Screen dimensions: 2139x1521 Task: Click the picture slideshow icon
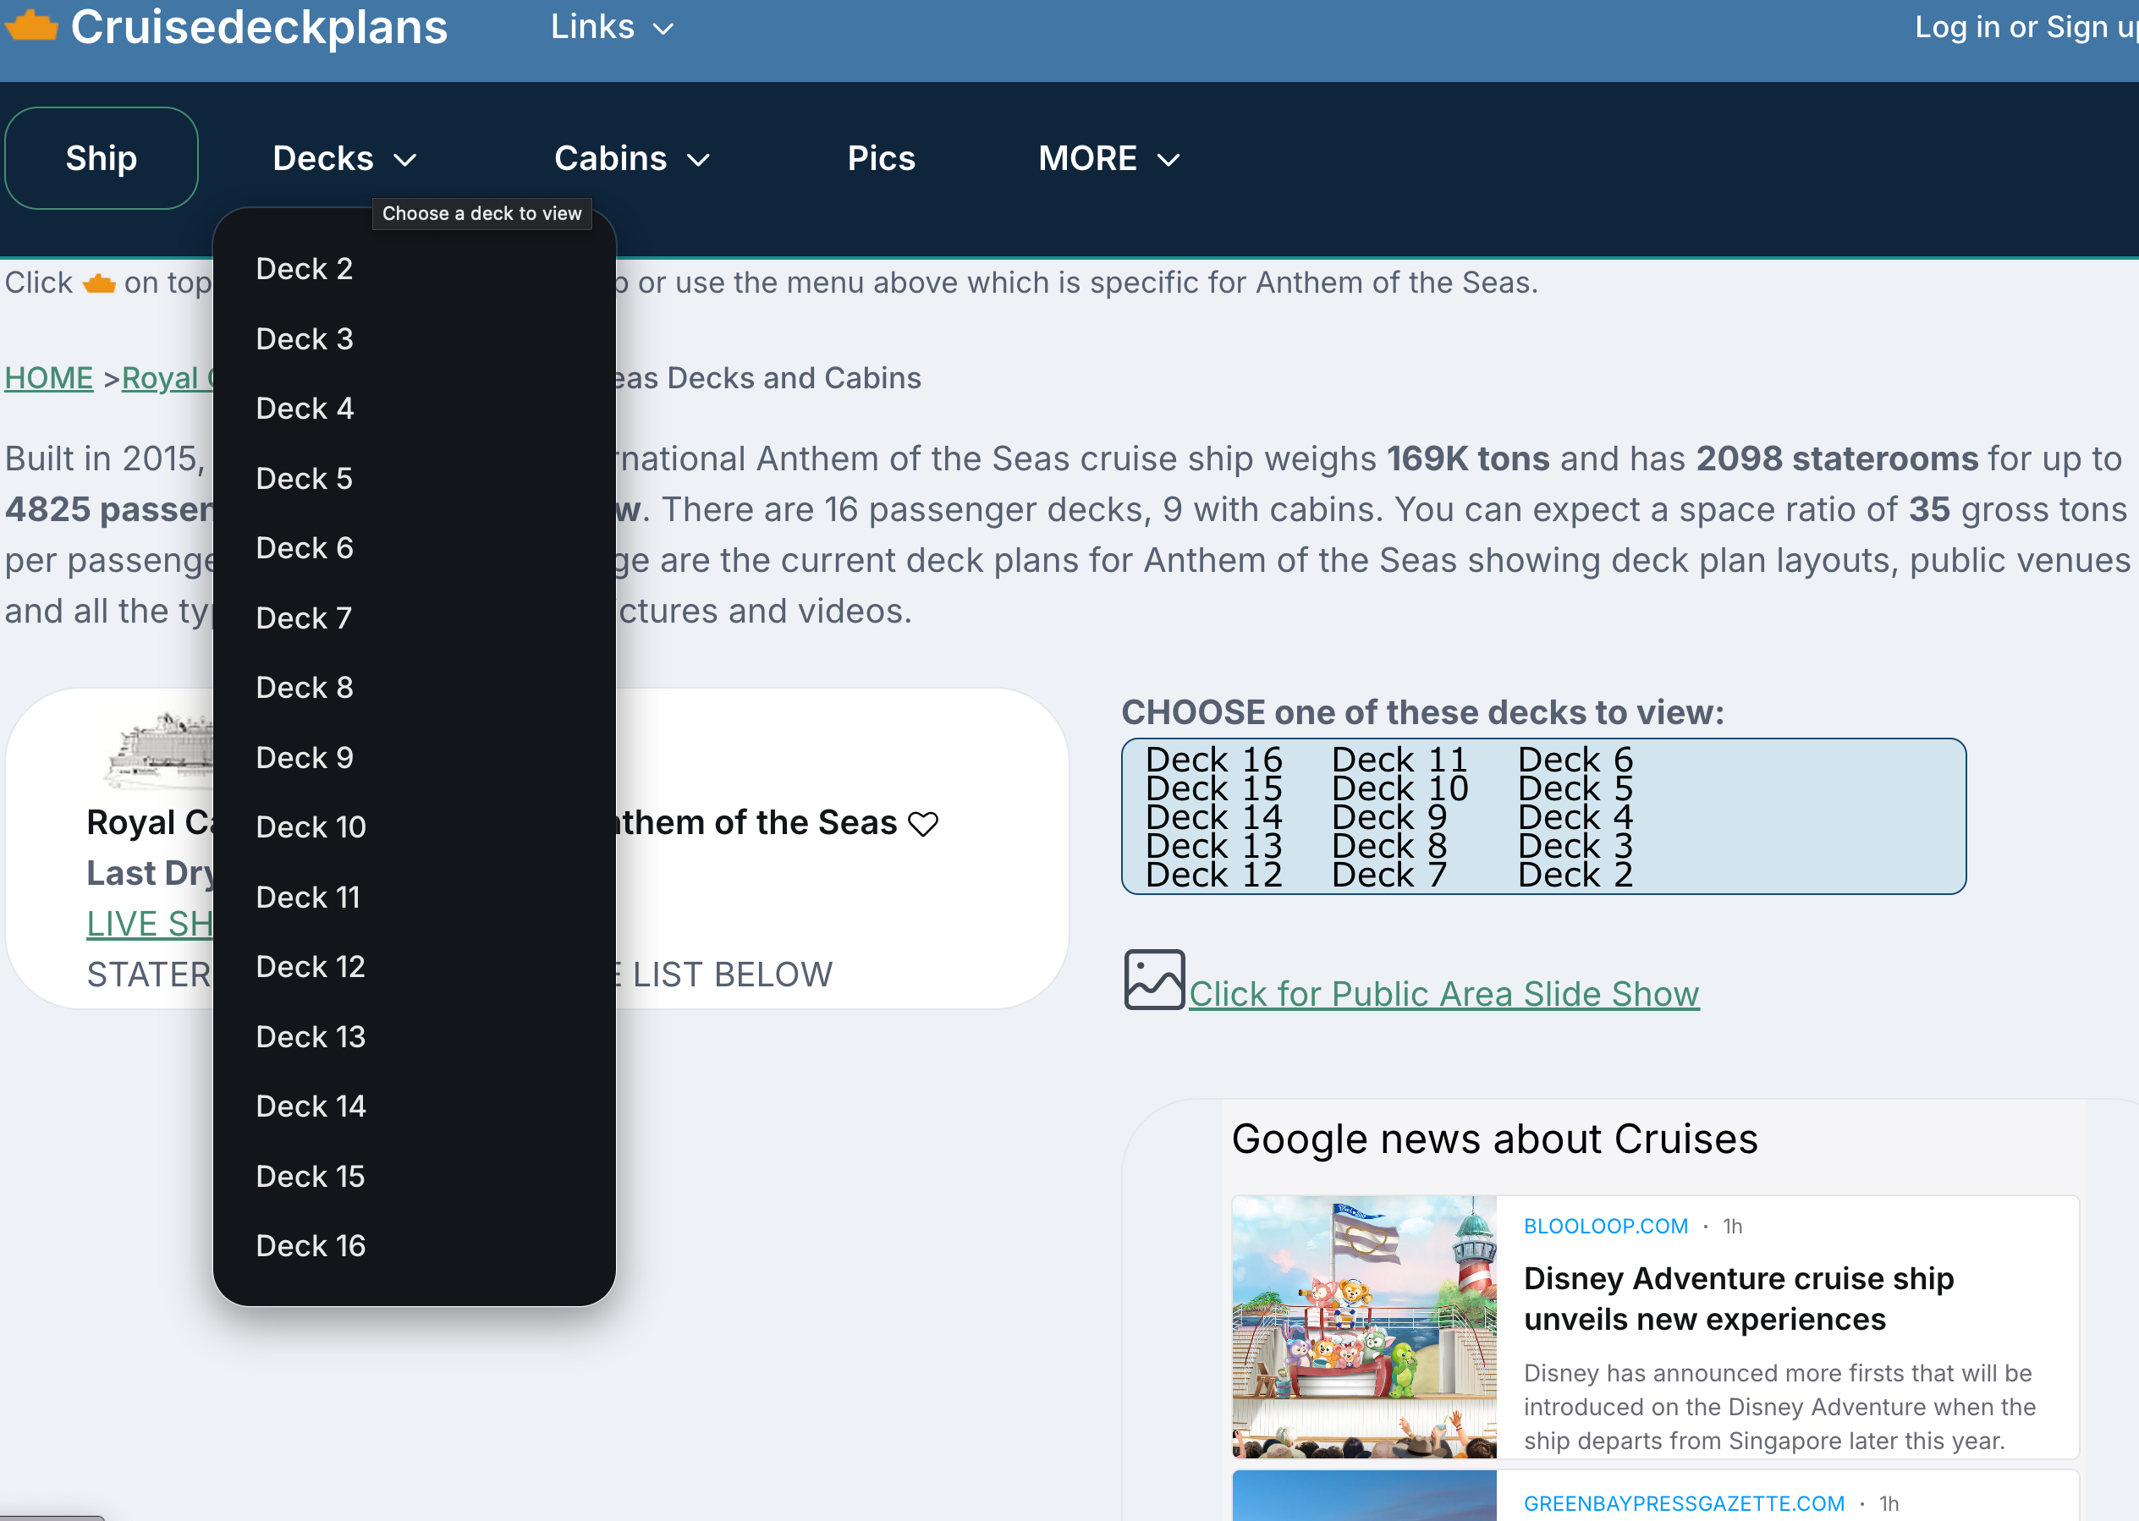pos(1154,980)
